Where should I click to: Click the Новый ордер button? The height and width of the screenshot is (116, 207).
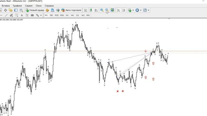pos(35,10)
